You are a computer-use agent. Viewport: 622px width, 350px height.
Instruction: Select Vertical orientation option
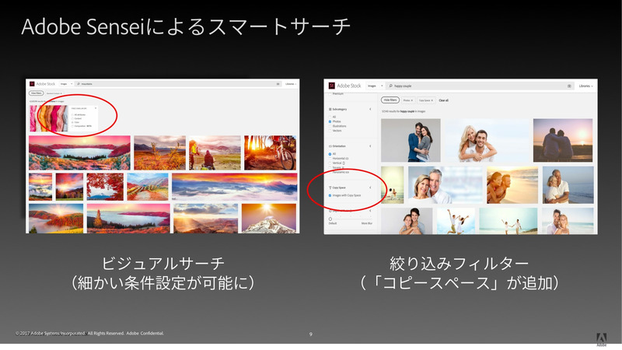coord(330,163)
